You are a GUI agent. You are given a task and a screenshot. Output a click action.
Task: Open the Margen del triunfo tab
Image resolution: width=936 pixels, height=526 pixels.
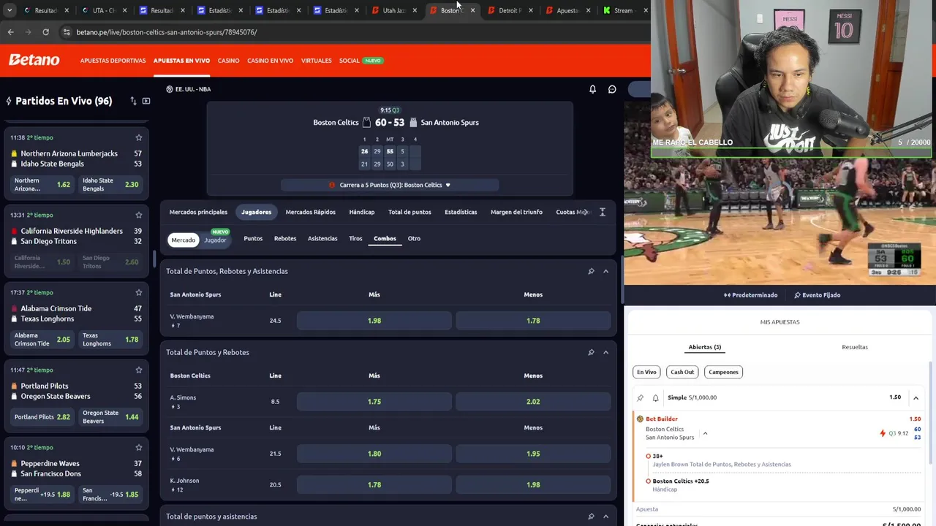[x=516, y=212]
